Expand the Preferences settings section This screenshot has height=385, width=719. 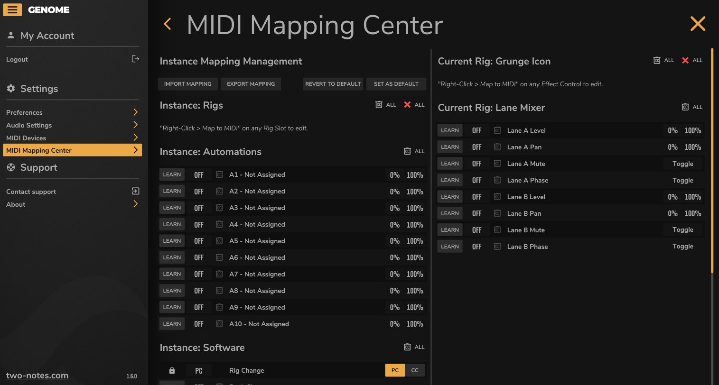[x=135, y=112]
